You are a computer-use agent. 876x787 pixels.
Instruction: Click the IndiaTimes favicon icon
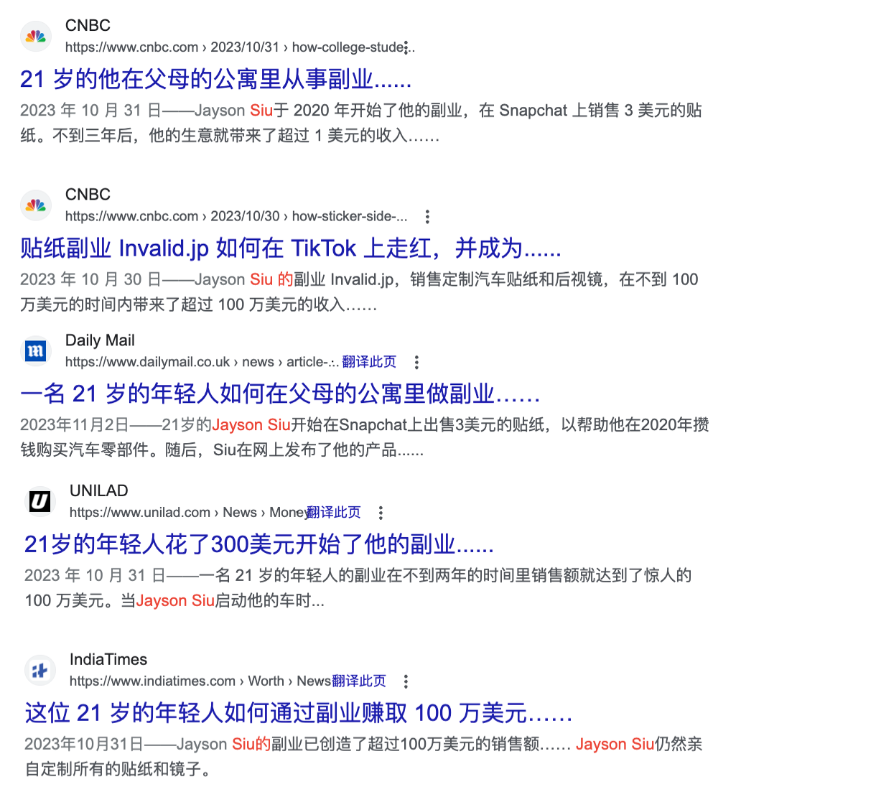40,671
